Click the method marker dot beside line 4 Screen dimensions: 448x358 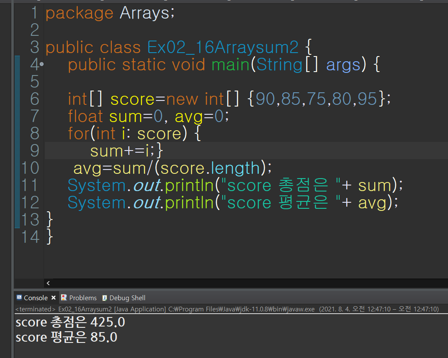[42, 64]
